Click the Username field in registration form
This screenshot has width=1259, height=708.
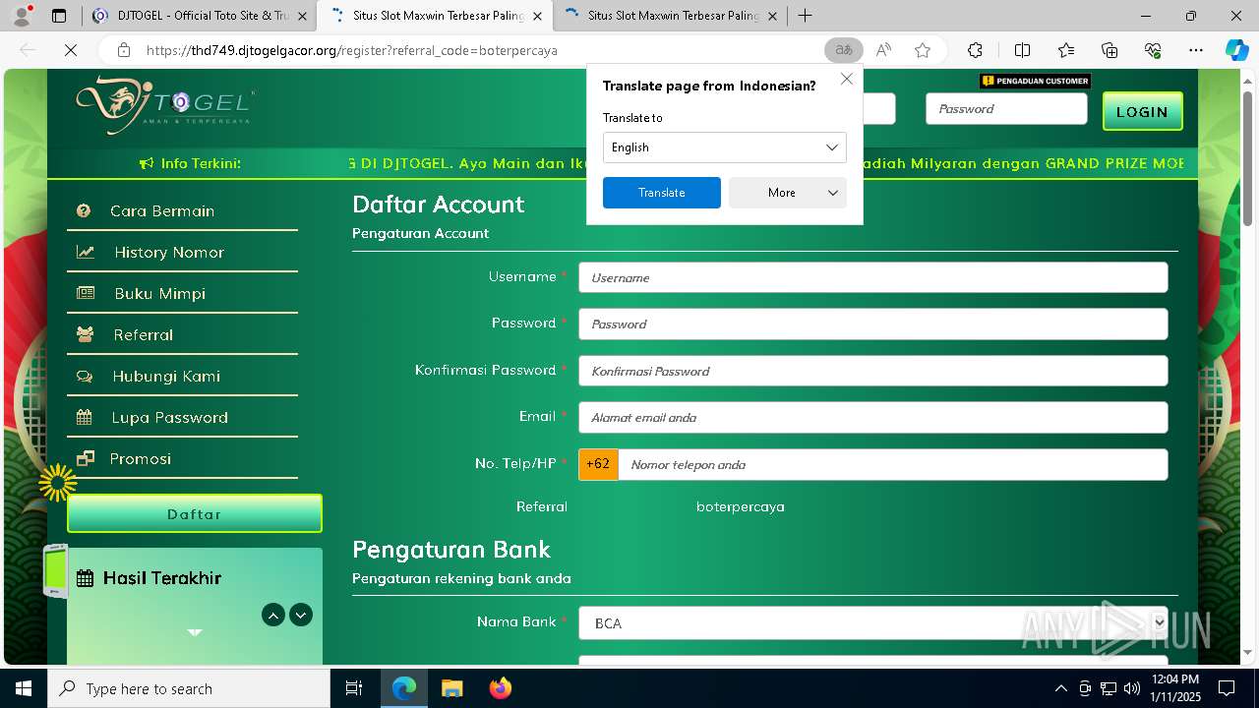tap(873, 277)
